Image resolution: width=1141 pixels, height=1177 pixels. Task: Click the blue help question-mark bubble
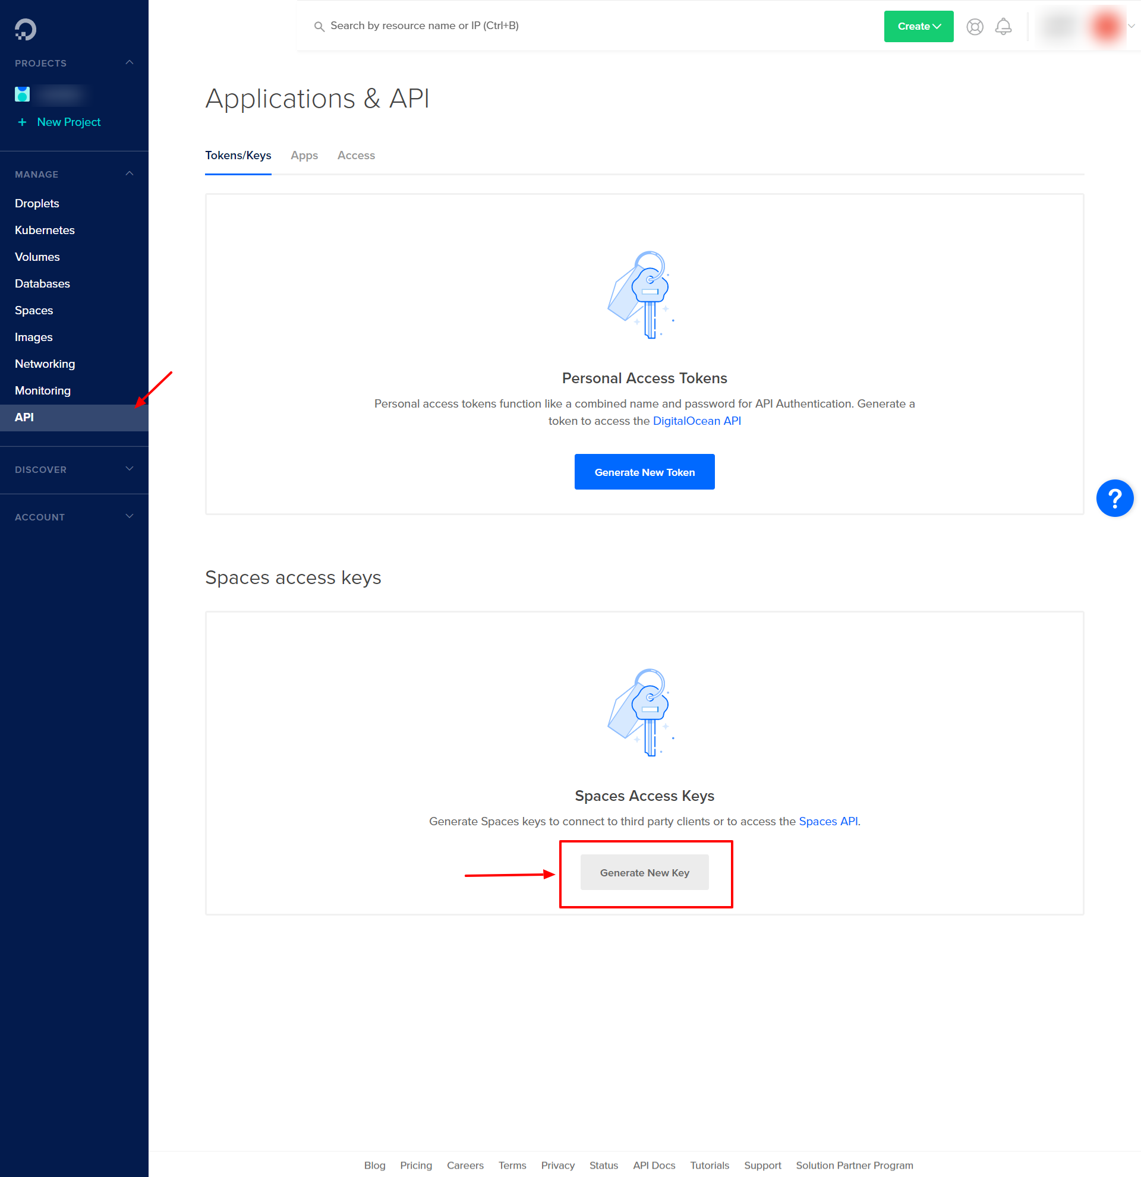pos(1114,498)
